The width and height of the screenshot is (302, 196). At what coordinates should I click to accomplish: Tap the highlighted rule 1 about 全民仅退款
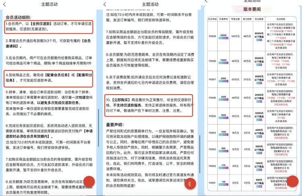point(49,26)
